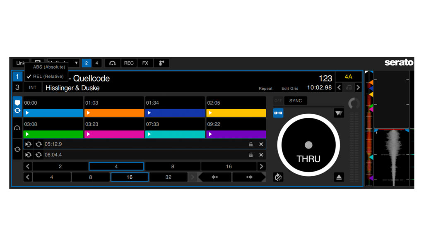Image resolution: width=424 pixels, height=249 pixels.
Task: Trigger the green cue point at 03:08
Action: click(53, 134)
